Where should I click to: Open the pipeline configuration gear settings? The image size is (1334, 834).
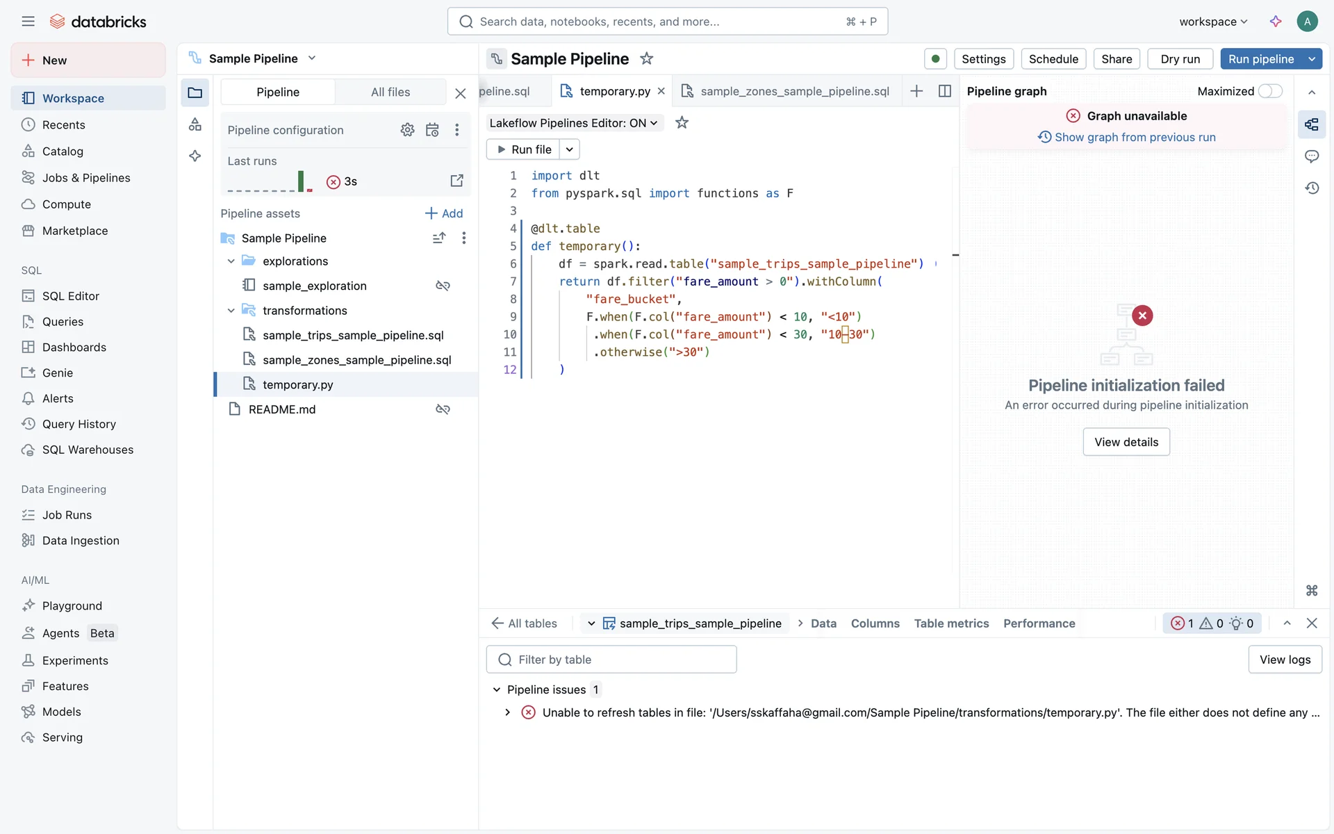point(407,130)
